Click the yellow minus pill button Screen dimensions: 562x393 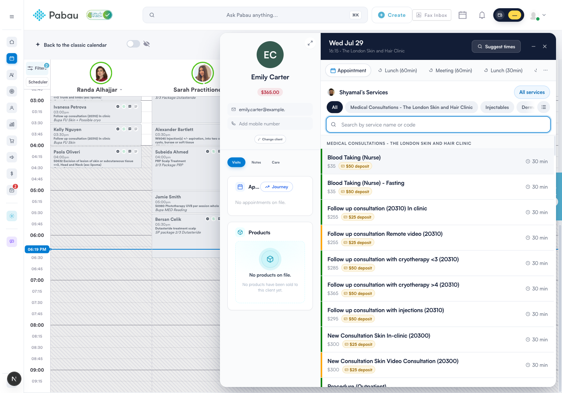(x=515, y=15)
